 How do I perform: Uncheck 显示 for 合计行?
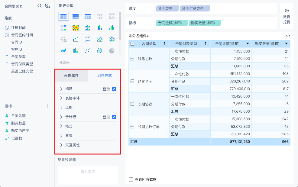point(114,117)
